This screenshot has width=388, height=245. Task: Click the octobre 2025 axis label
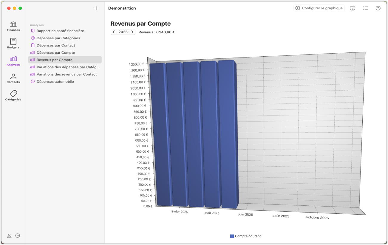tap(317, 218)
